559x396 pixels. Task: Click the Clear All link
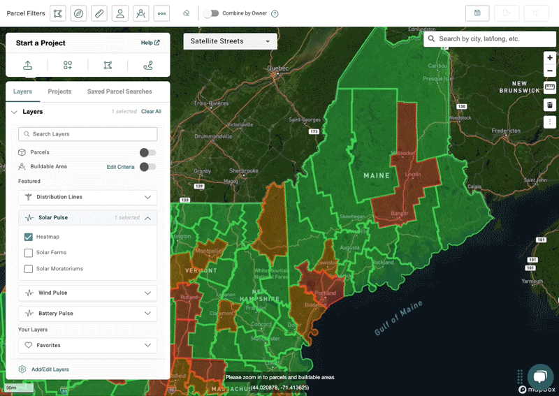click(151, 112)
